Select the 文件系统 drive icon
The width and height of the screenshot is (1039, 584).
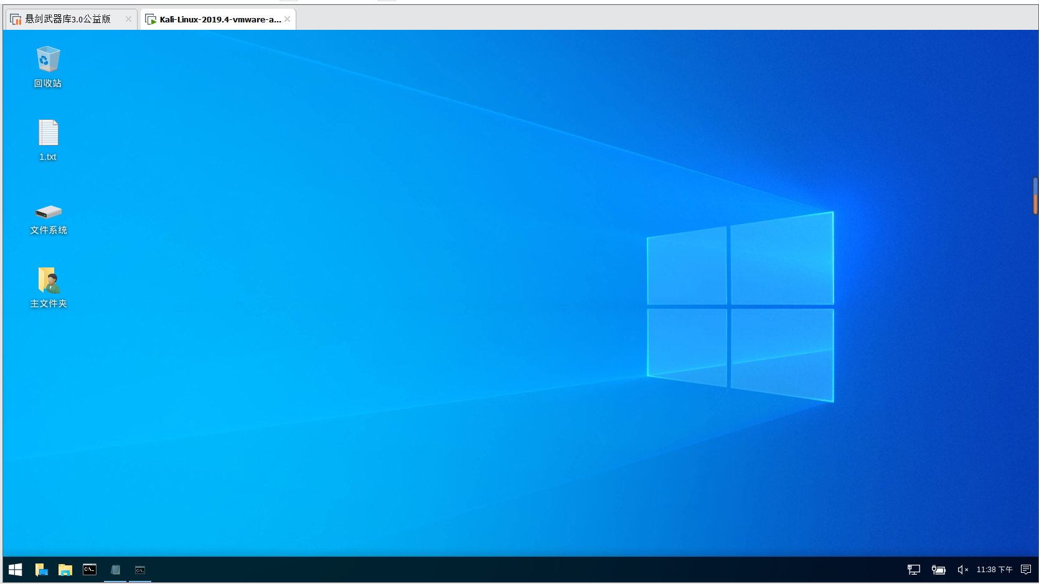[x=49, y=220]
